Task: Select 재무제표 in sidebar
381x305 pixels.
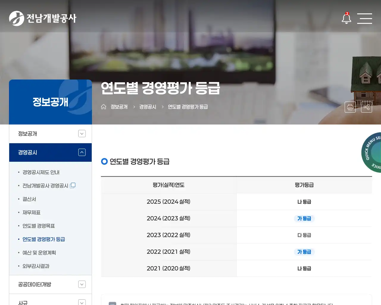Action: pos(32,213)
